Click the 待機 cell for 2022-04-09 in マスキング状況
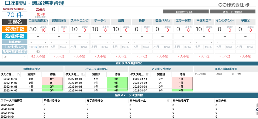 pyautogui.click(x=182, y=83)
